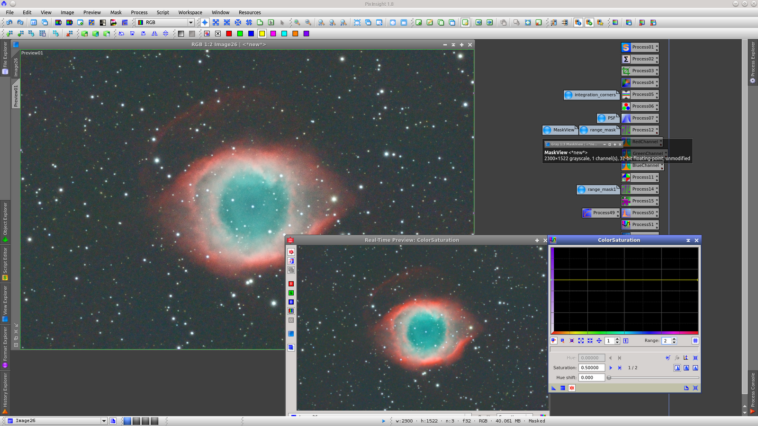
Task: Click the Pan mode cross-arrows icon
Action: click(599, 341)
